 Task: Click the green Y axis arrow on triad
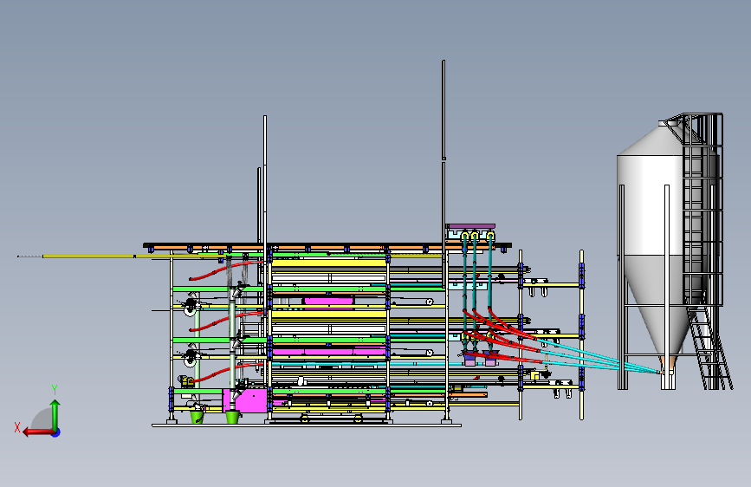click(x=55, y=414)
